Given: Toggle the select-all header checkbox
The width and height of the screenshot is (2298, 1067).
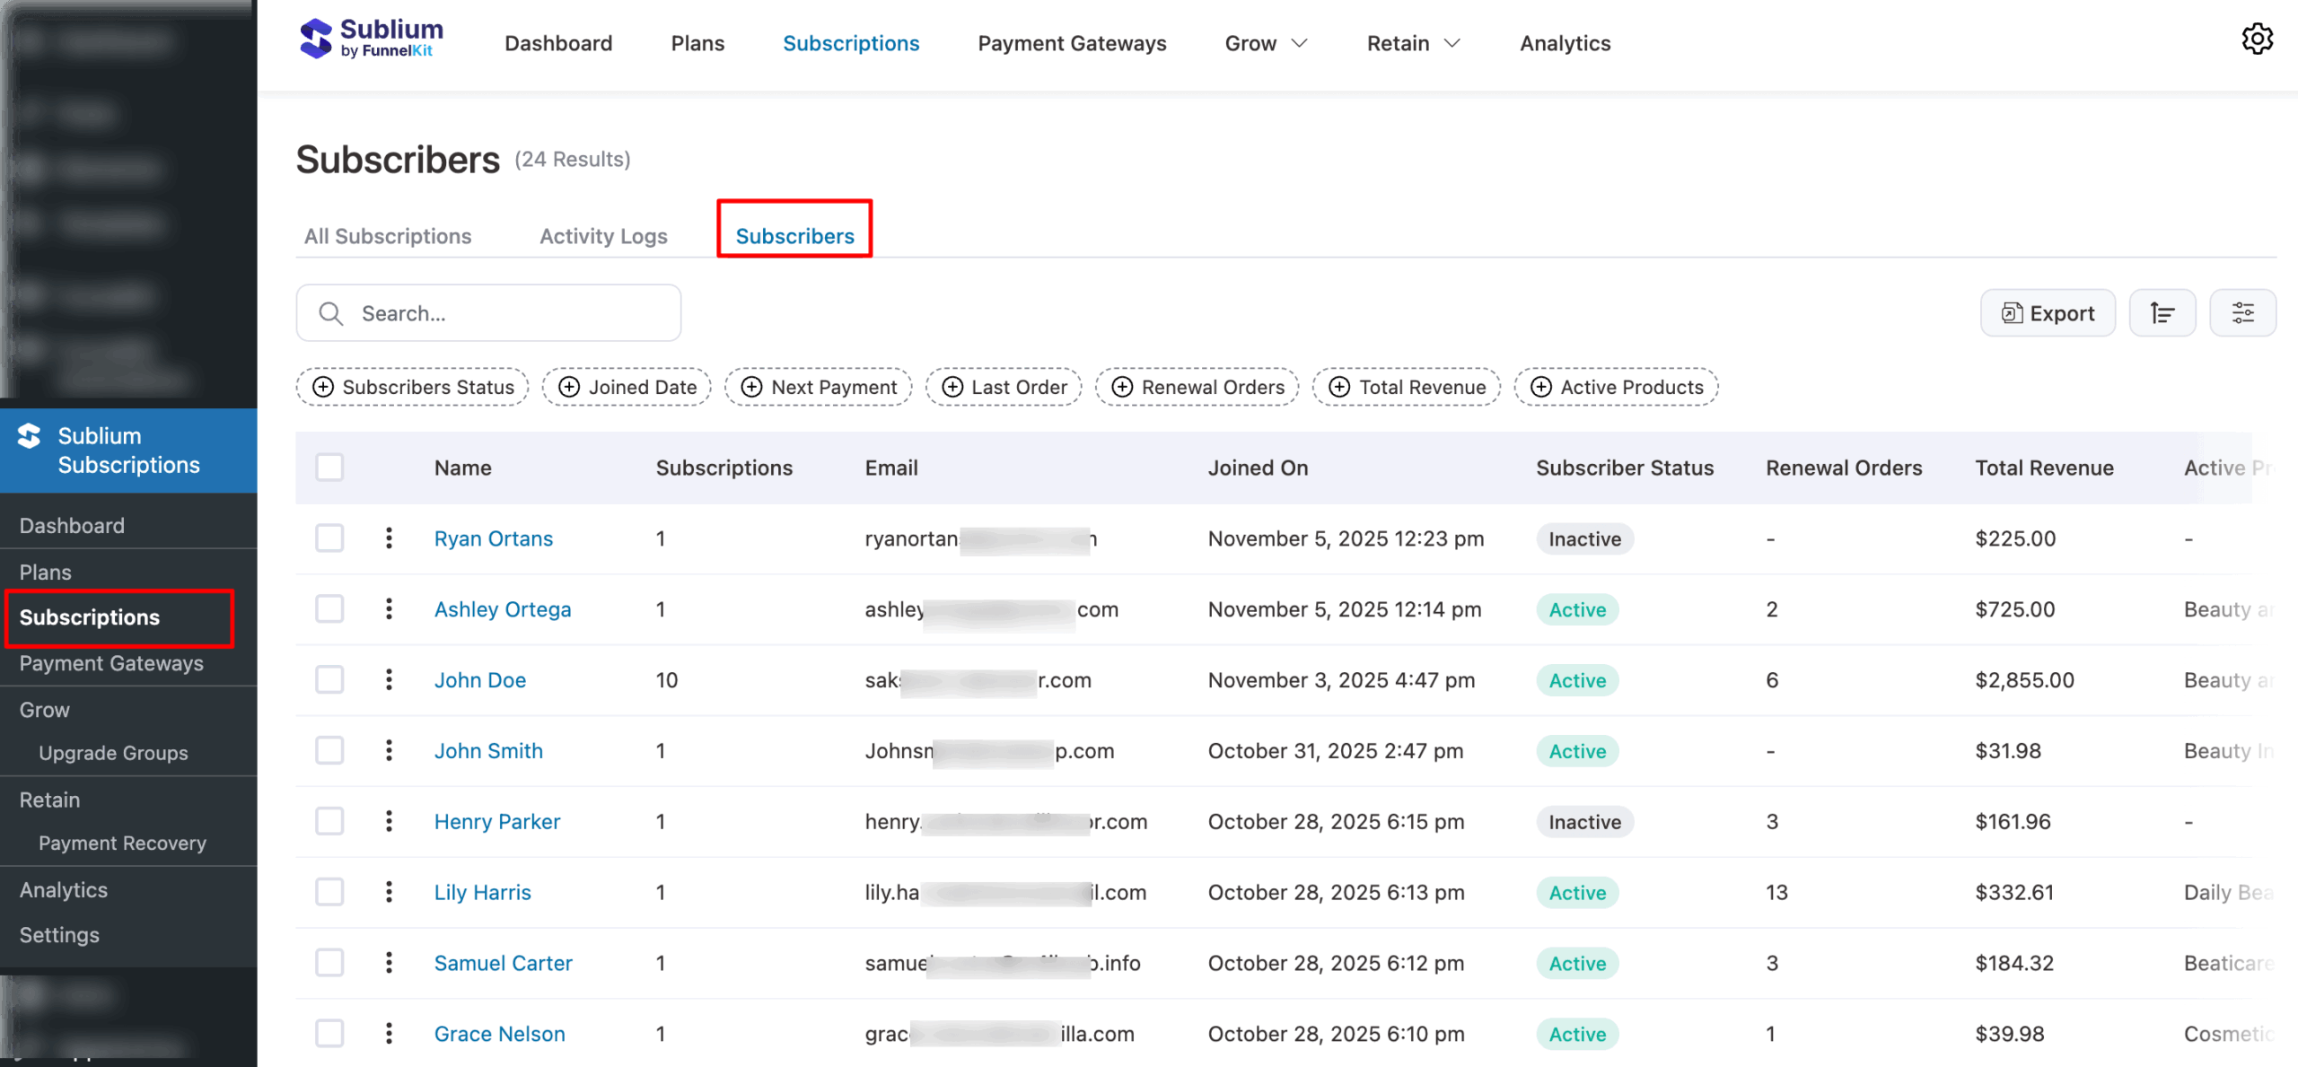Looking at the screenshot, I should pos(329,468).
